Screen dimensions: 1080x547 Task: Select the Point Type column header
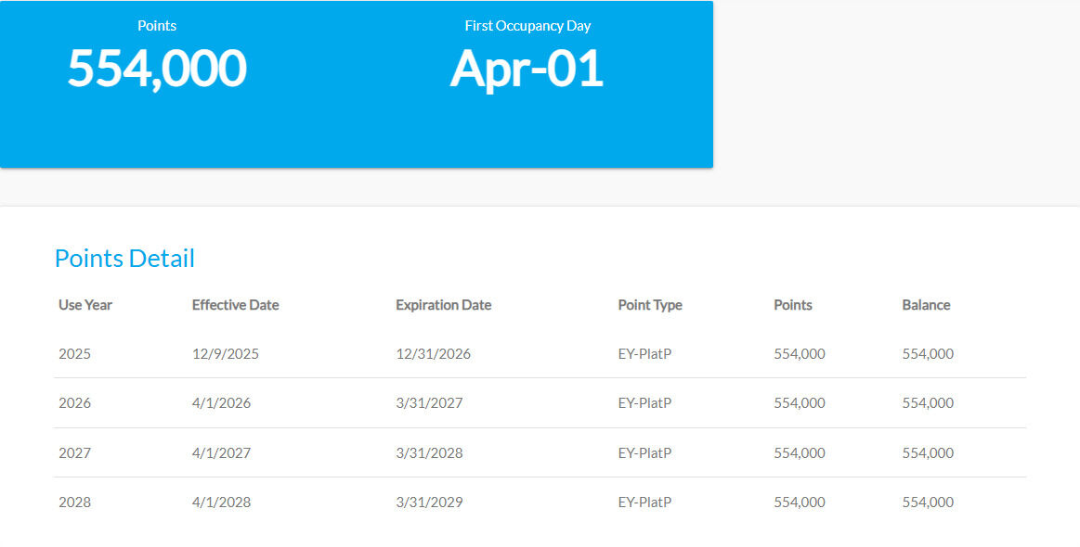650,305
